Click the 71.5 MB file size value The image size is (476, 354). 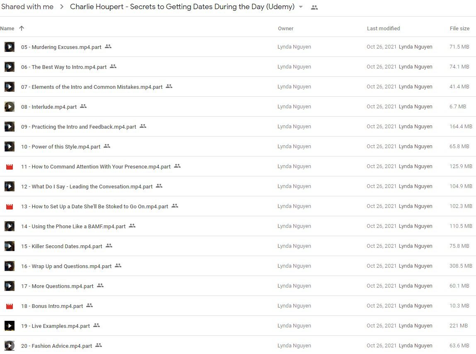(x=459, y=47)
